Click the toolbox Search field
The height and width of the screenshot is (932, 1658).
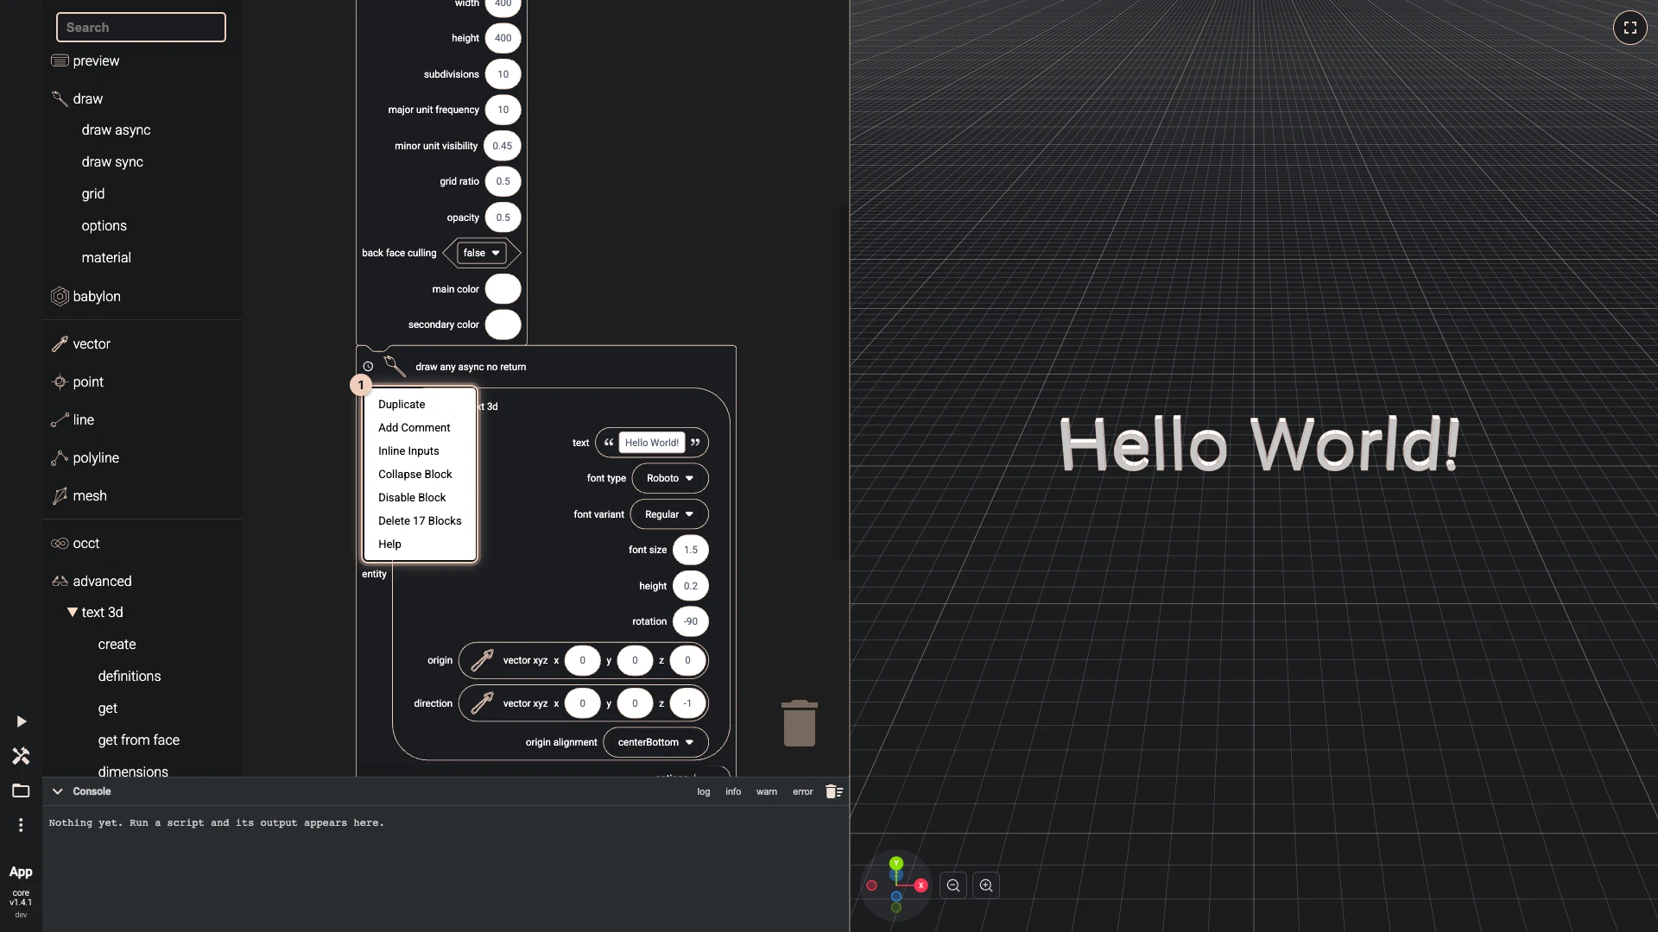pyautogui.click(x=141, y=28)
